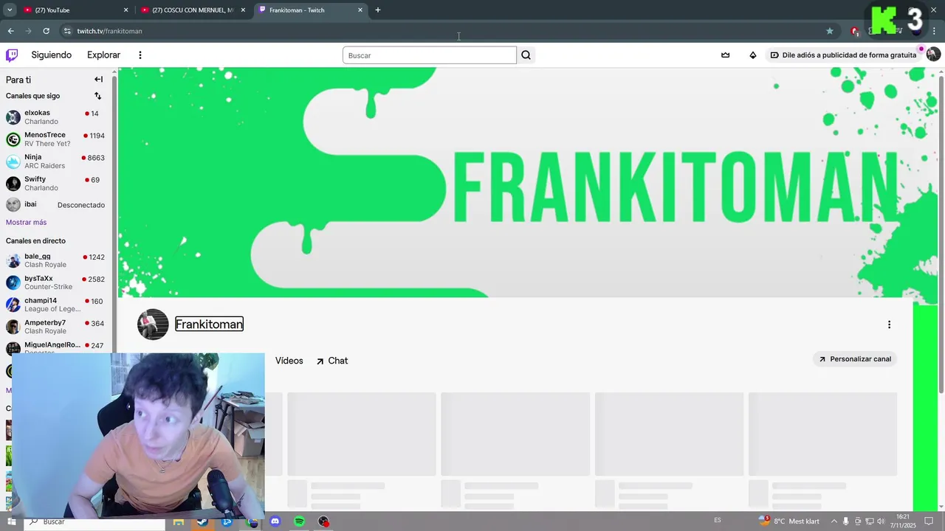Sort followed channels using arrows icon
This screenshot has width=945, height=531.
pos(97,96)
